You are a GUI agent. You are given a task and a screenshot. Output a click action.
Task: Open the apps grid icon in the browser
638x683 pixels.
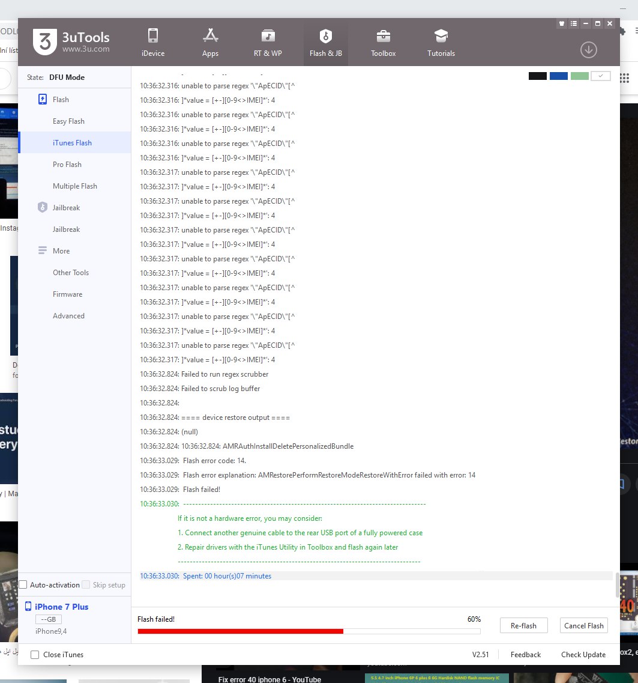(x=625, y=78)
